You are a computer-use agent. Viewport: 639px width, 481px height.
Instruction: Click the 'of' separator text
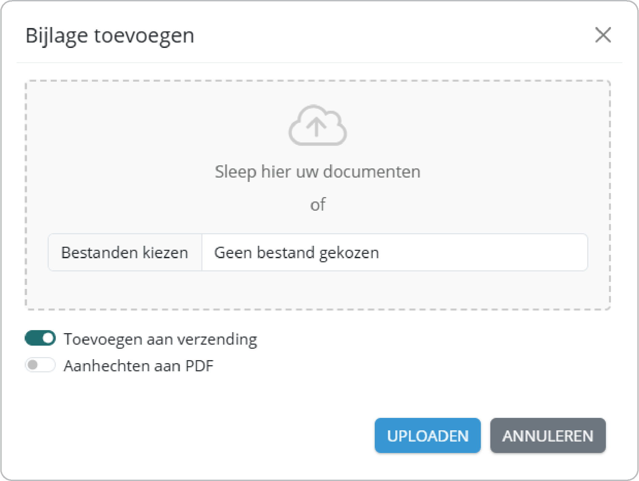318,205
